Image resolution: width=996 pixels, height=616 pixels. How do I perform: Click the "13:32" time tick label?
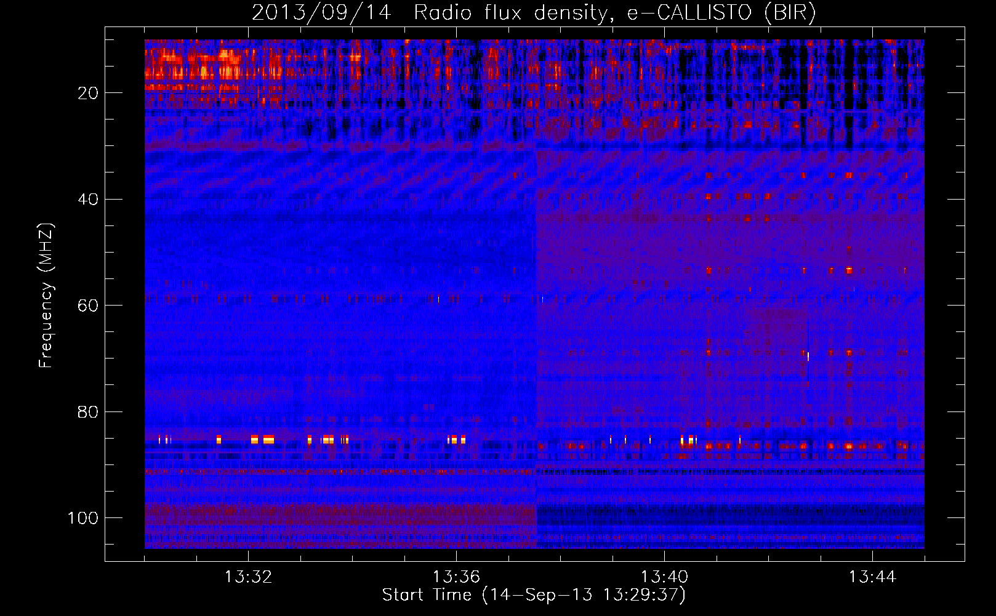tap(249, 577)
